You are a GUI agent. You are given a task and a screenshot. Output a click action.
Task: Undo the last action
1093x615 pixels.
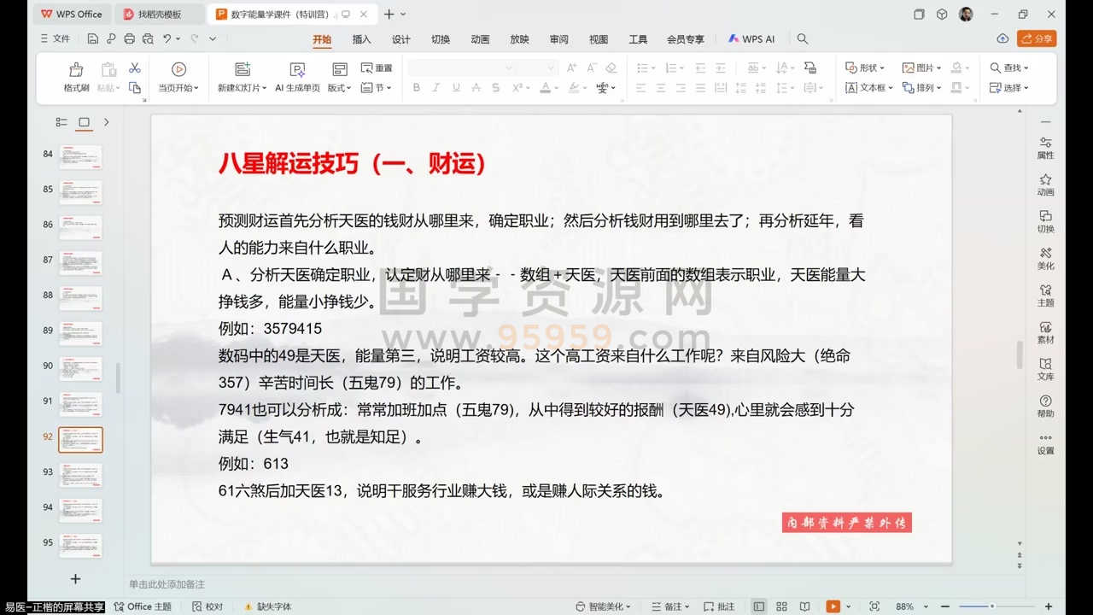coord(167,38)
